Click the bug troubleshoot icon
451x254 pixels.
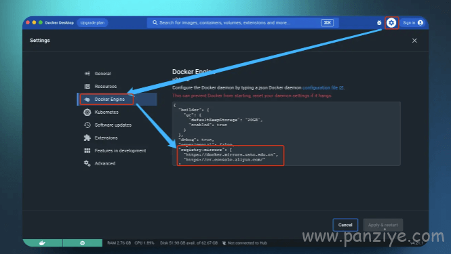tap(379, 23)
